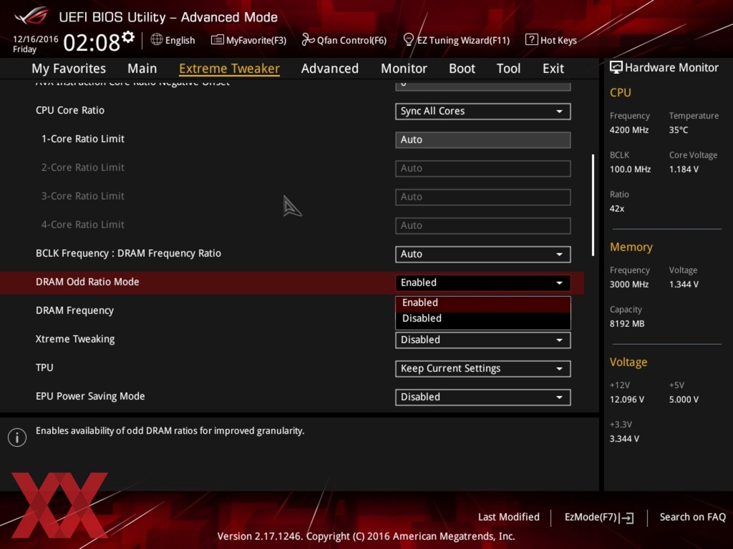Open the My Favorites tab

68,68
